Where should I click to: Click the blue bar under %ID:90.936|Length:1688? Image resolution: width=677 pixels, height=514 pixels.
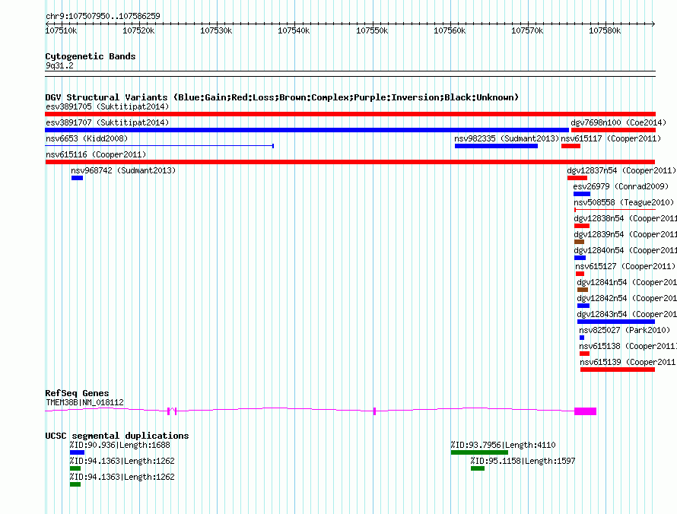[x=77, y=452]
